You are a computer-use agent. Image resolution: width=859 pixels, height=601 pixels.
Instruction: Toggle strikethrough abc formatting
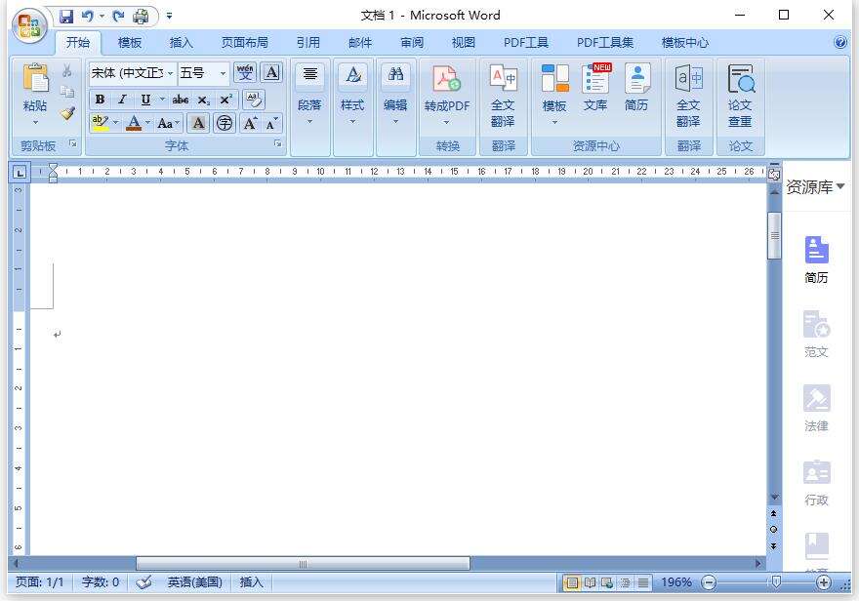click(181, 100)
